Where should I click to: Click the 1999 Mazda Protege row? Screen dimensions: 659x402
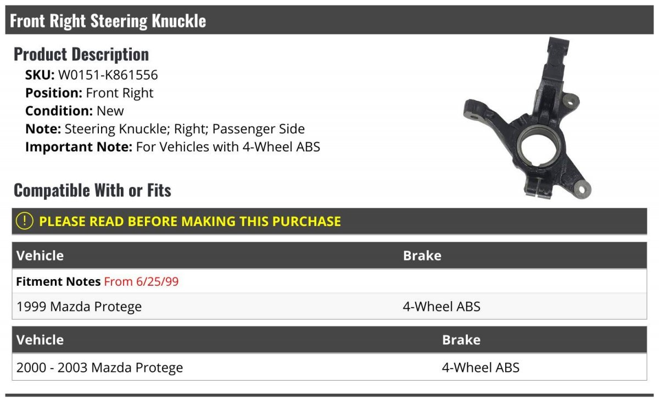(329, 306)
